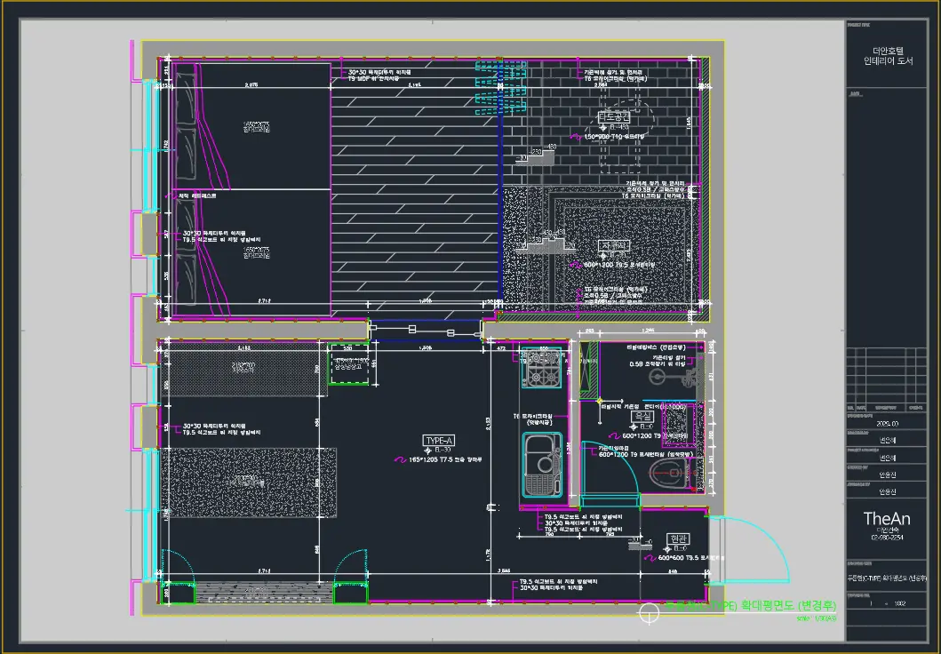941x654 pixels.
Task: Click the gas stove burner symbol
Action: click(x=543, y=368)
